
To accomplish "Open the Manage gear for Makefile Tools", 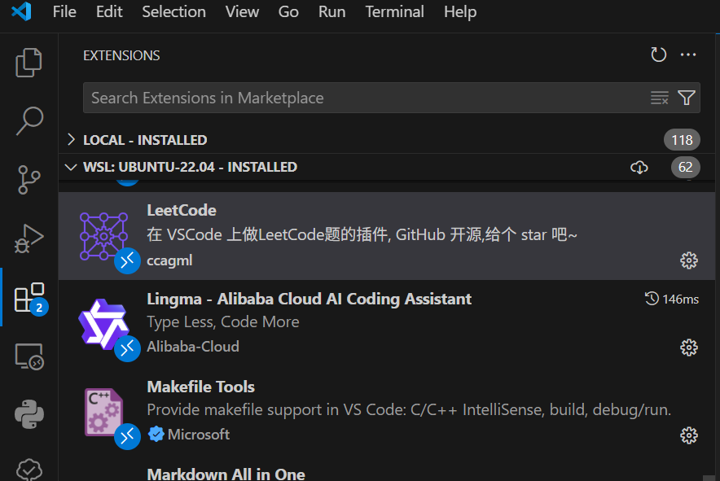I will pos(688,436).
